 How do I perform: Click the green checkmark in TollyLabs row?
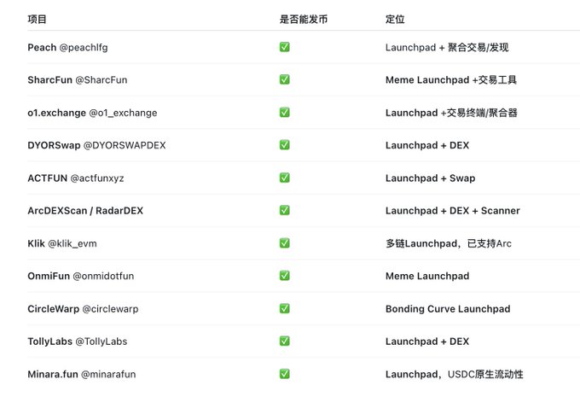(x=284, y=342)
